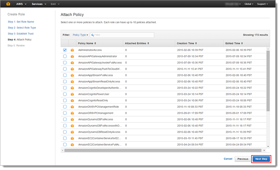
Task: Click into the policy Filter search field
Action: [x=123, y=35]
